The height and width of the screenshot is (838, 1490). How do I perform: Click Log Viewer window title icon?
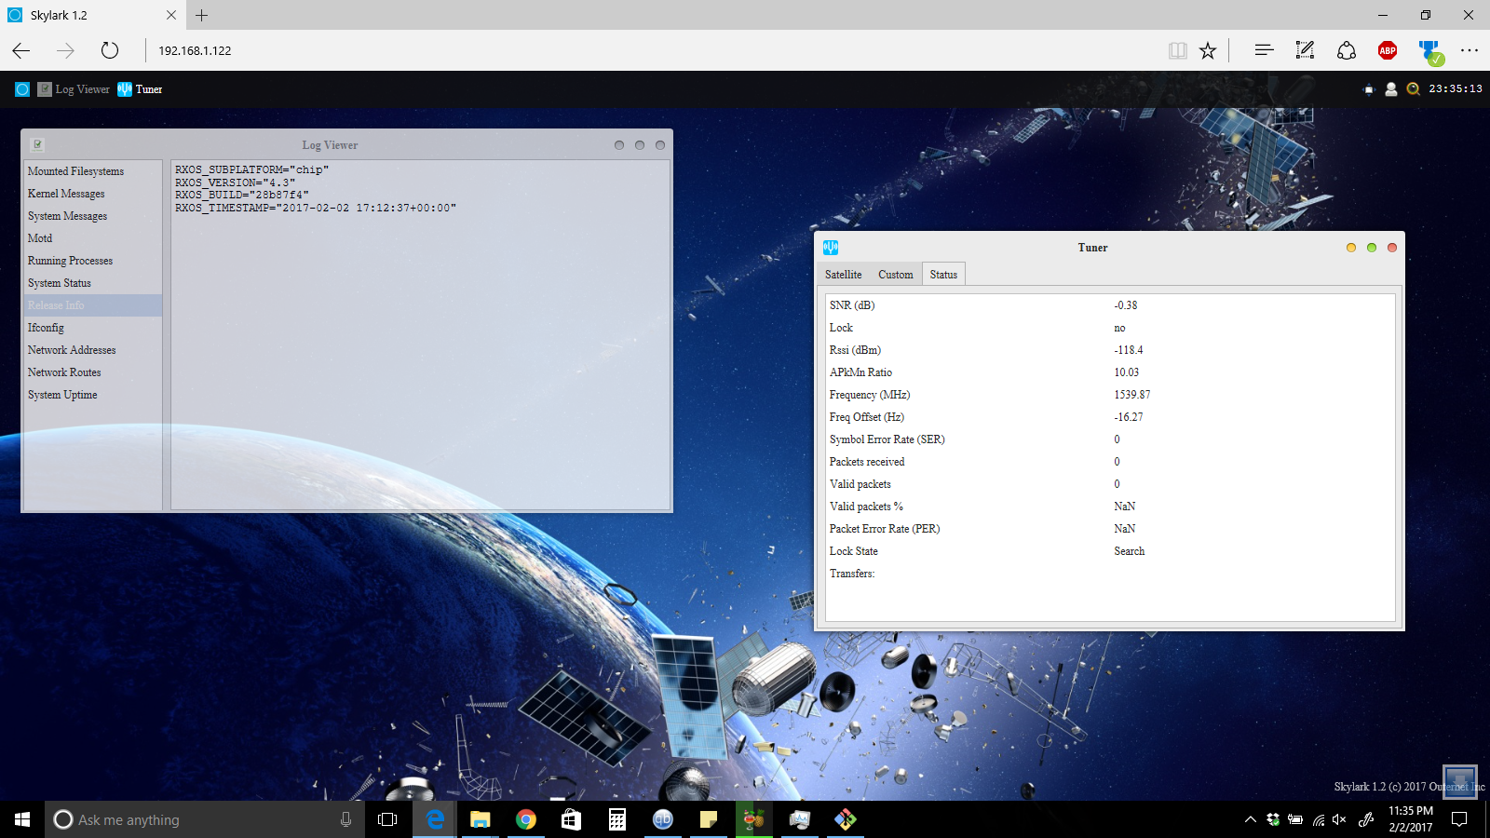click(x=37, y=144)
